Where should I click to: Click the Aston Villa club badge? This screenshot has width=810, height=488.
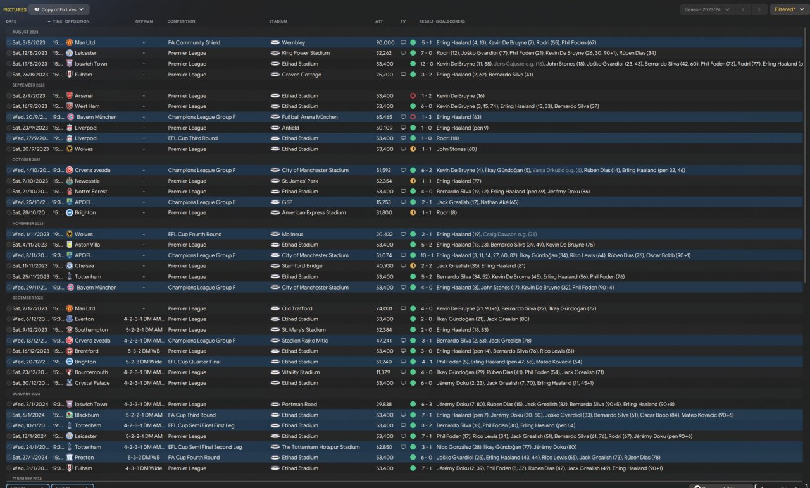pos(70,245)
